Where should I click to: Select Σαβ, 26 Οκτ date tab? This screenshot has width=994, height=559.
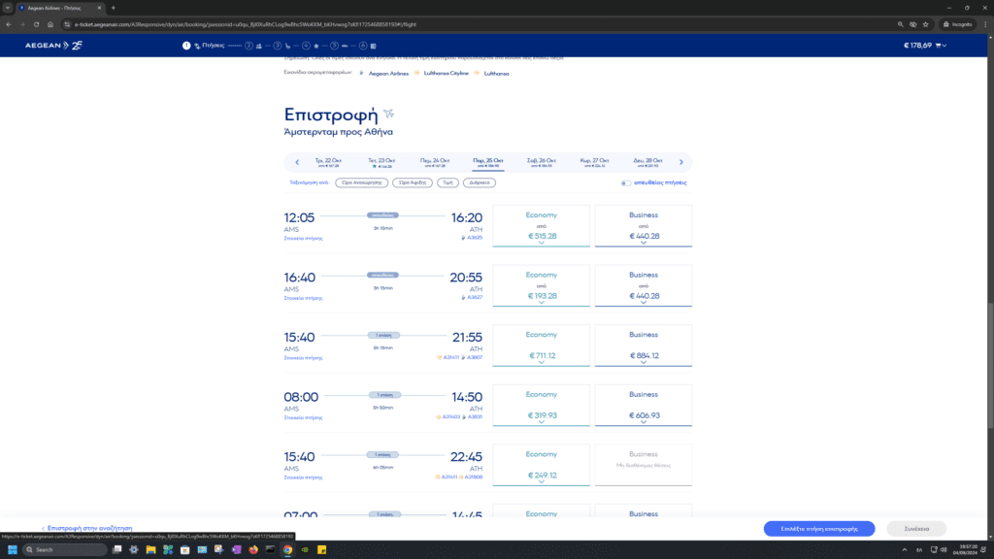pyautogui.click(x=542, y=162)
